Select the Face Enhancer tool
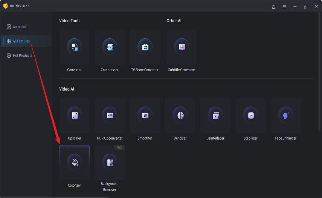The width and height of the screenshot is (322, 198). click(x=286, y=116)
